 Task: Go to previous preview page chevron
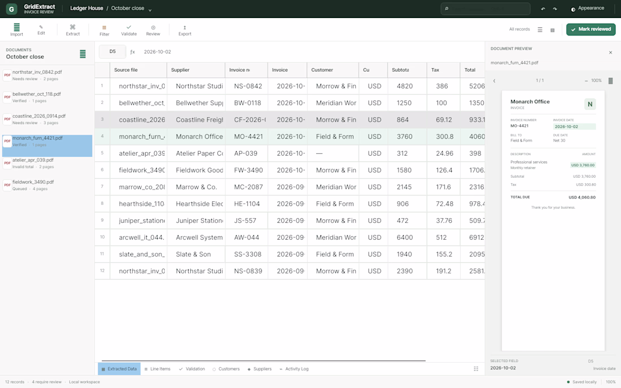pos(495,81)
